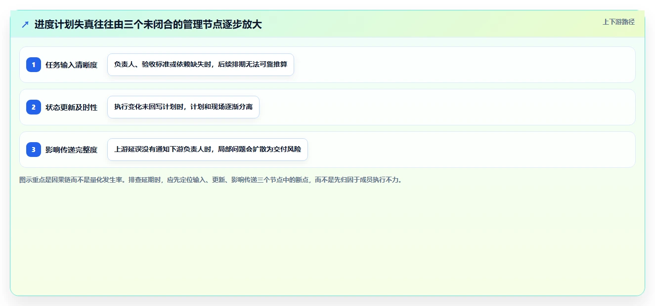
Task: Click the footer note starting 图示重点是因果链
Action: [x=212, y=180]
